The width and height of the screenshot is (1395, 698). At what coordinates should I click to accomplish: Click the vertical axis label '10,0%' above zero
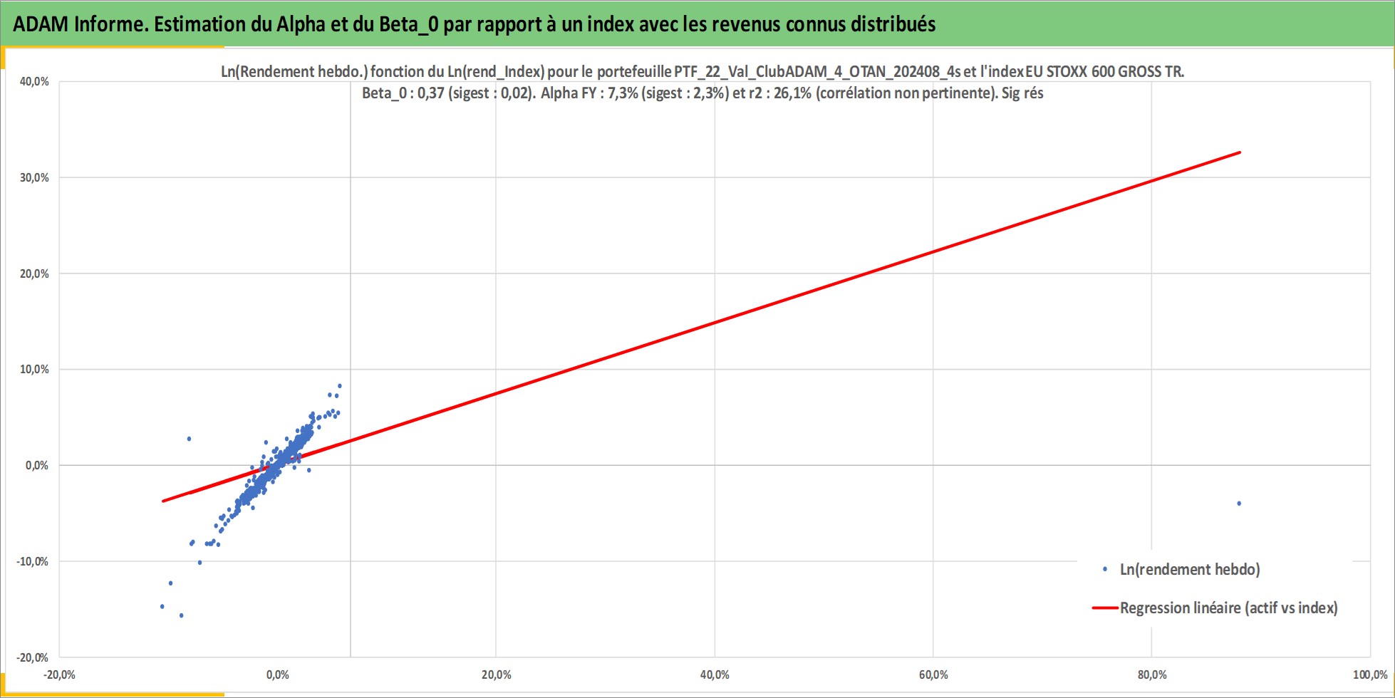tap(34, 370)
